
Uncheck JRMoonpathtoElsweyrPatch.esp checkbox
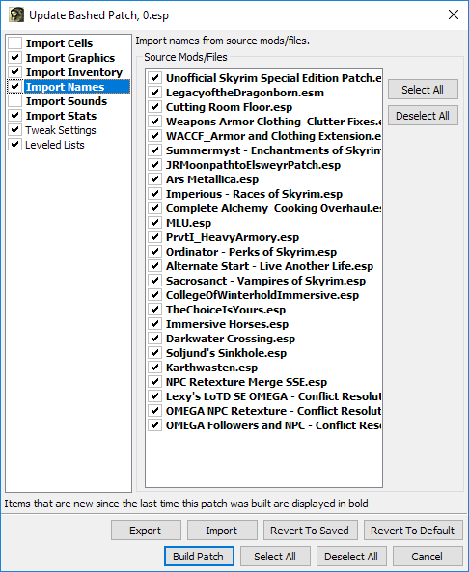coord(154,165)
